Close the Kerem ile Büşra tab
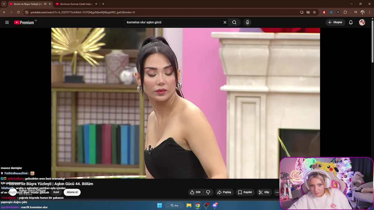 point(50,4)
